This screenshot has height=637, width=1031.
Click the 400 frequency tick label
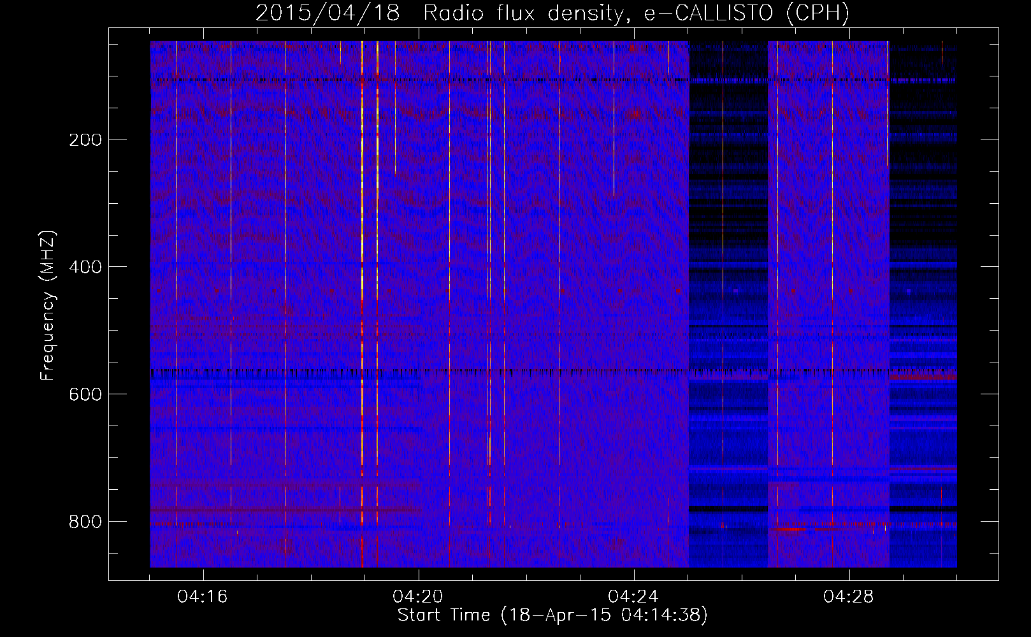tap(85, 267)
